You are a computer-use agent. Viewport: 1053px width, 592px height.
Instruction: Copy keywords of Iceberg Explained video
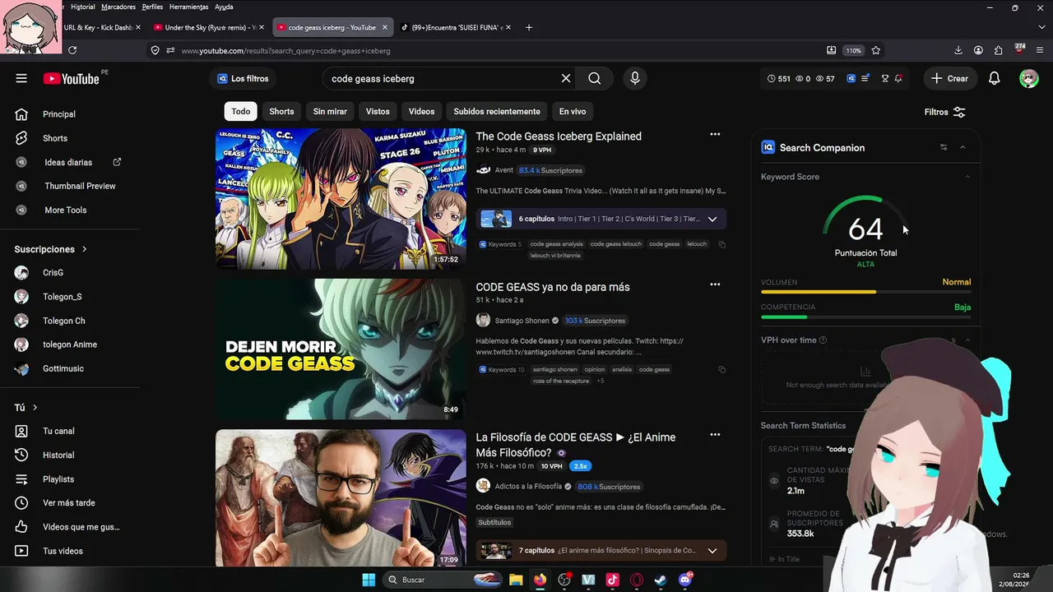point(721,244)
